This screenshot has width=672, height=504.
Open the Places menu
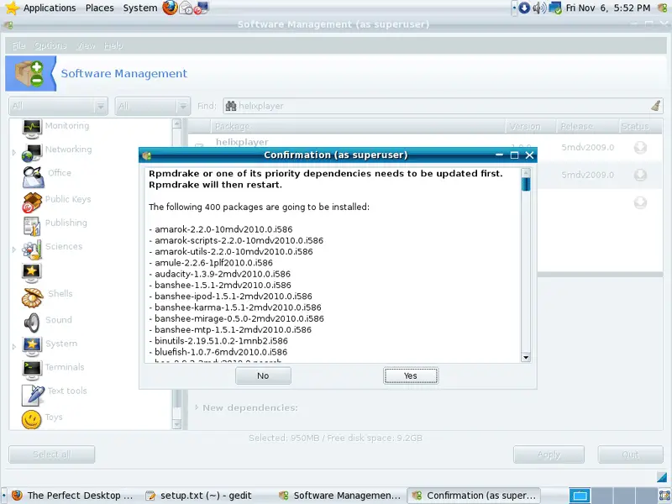click(x=100, y=8)
